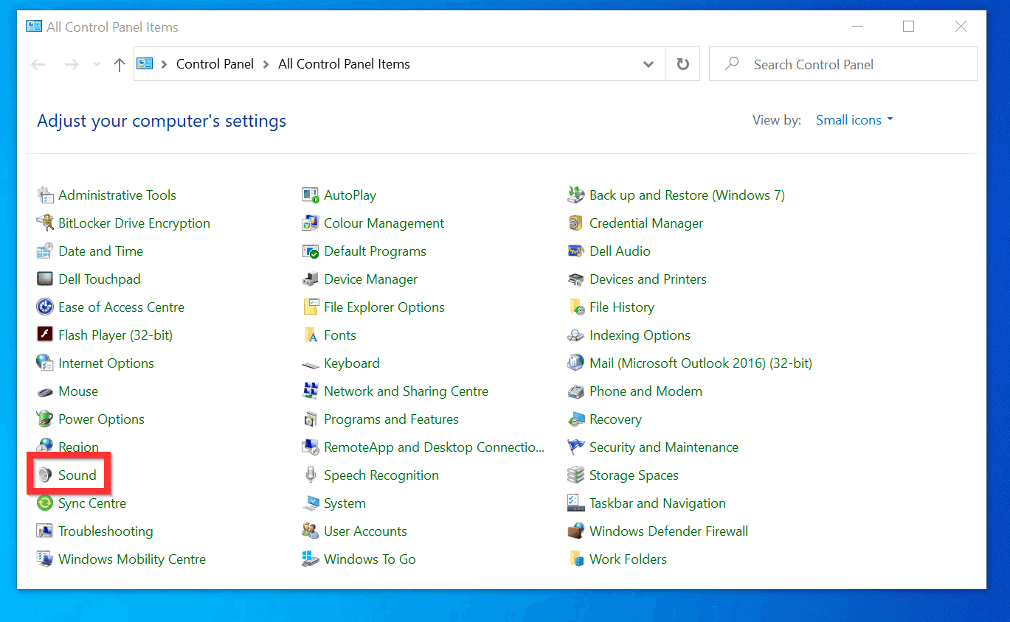Launch Speech Recognition settings
Screen dimensions: 1010x622
[381, 475]
